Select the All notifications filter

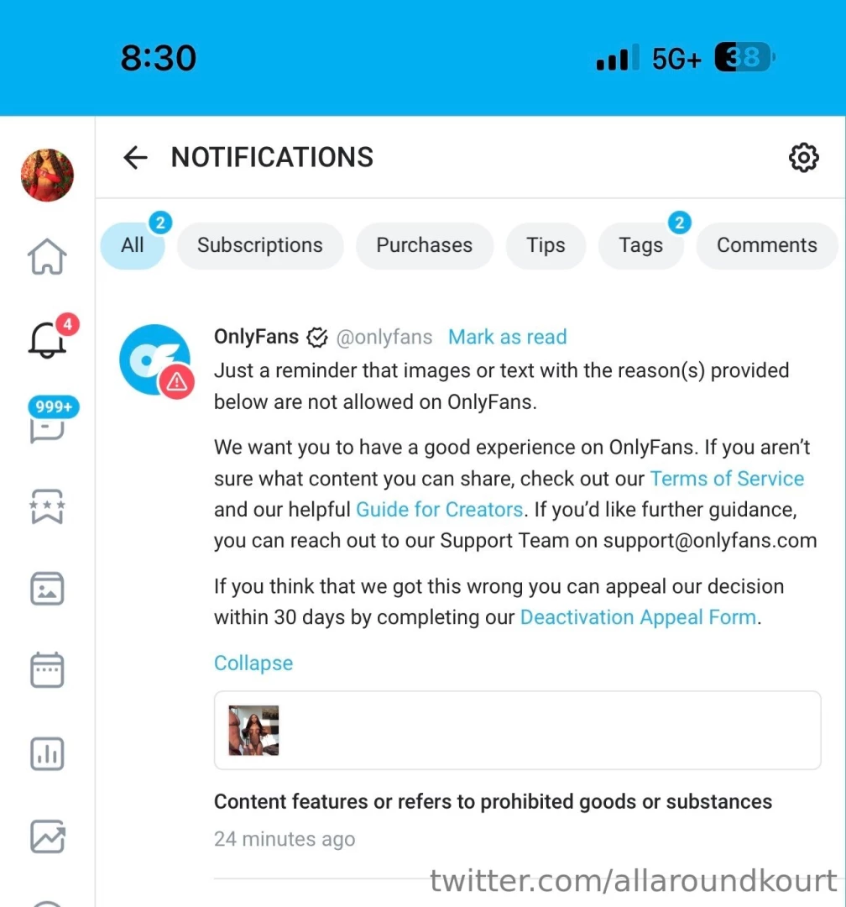tap(133, 245)
